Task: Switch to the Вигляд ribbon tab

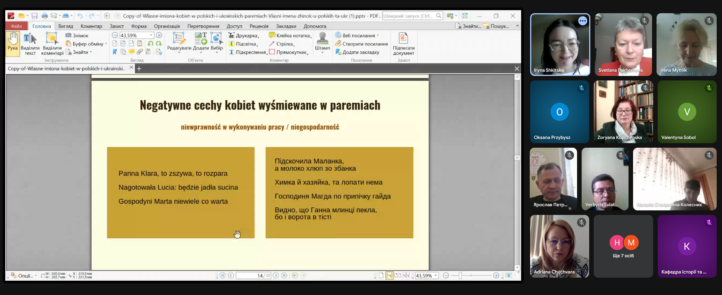Action: pos(66,26)
